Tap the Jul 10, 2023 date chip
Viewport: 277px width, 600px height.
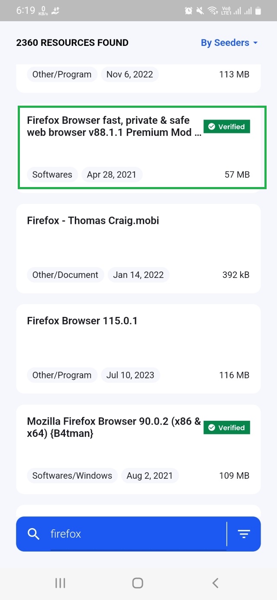tap(130, 375)
